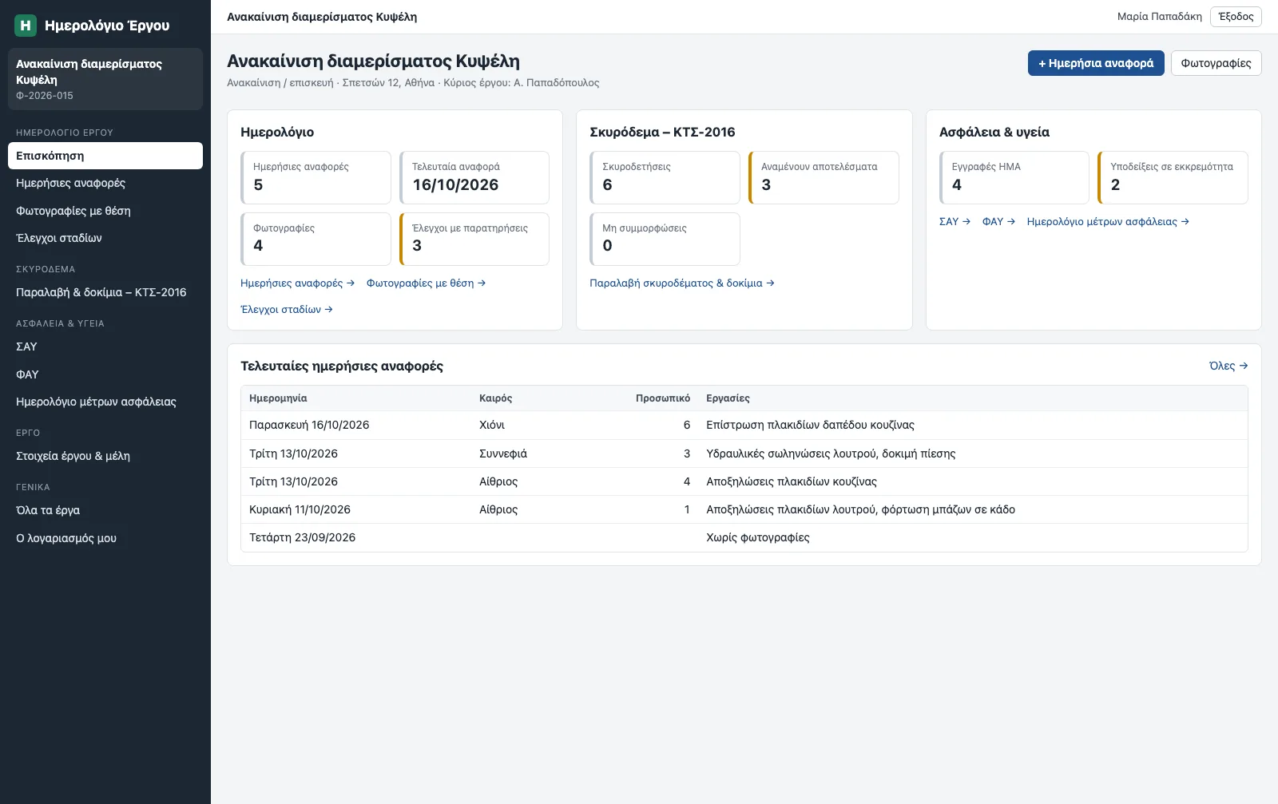This screenshot has height=804, width=1278.
Task: Open Ημερολόγιο μέτρων ασφάλειας in sidebar
Action: [x=105, y=402]
